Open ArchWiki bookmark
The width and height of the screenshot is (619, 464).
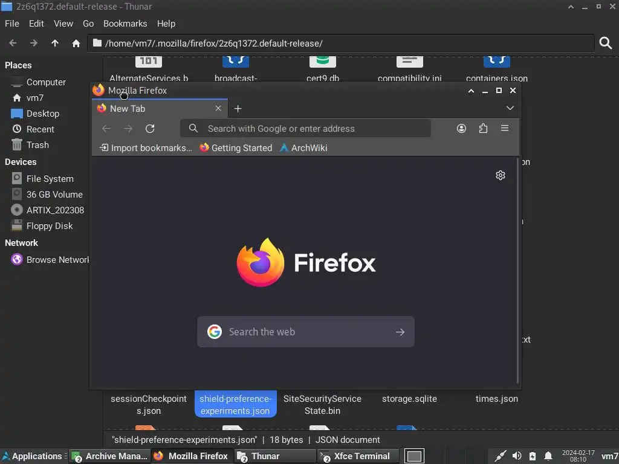pyautogui.click(x=304, y=148)
